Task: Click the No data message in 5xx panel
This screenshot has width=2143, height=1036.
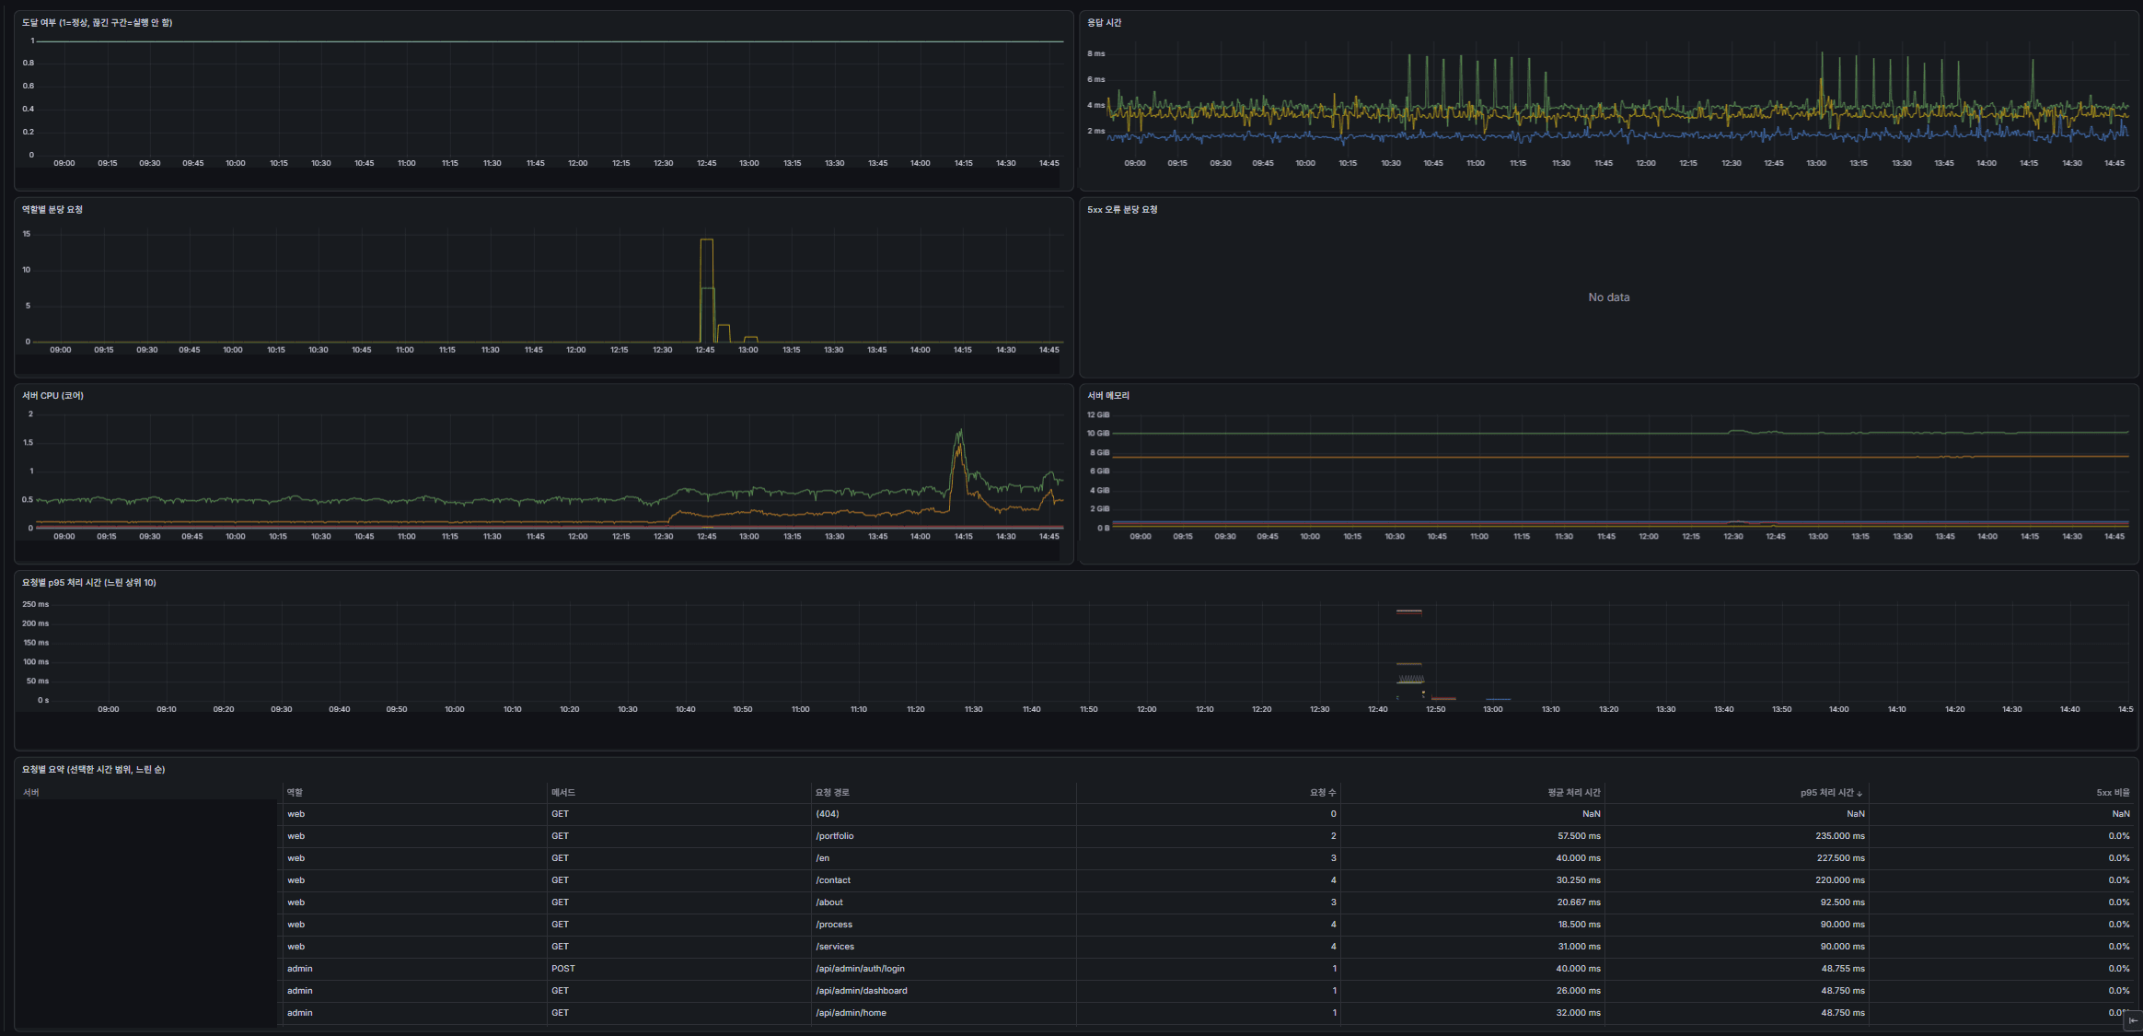Action: tap(1608, 297)
